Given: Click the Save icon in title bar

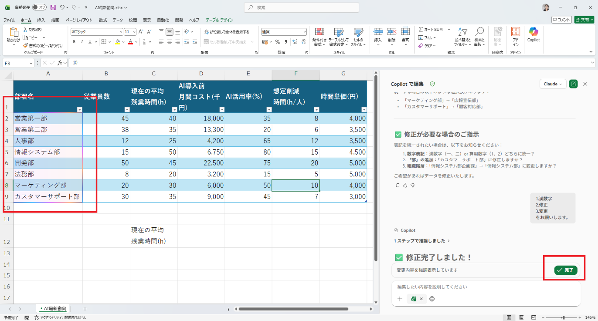Looking at the screenshot, I should [53, 7].
